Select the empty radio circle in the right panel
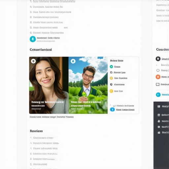Viewport: 169px width, 169px height. pyautogui.click(x=158, y=70)
